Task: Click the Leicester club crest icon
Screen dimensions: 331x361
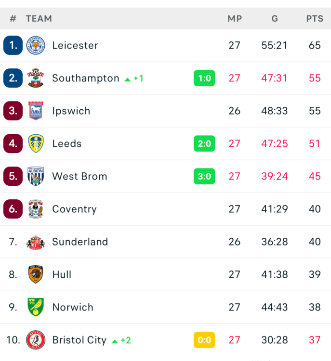Action: [36, 45]
